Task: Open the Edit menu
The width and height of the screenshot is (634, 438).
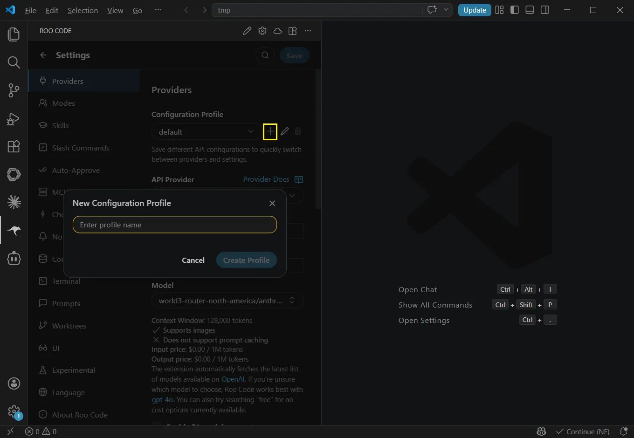Action: 52,10
